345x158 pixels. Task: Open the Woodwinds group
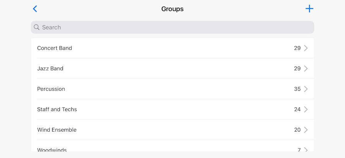pyautogui.click(x=52, y=150)
